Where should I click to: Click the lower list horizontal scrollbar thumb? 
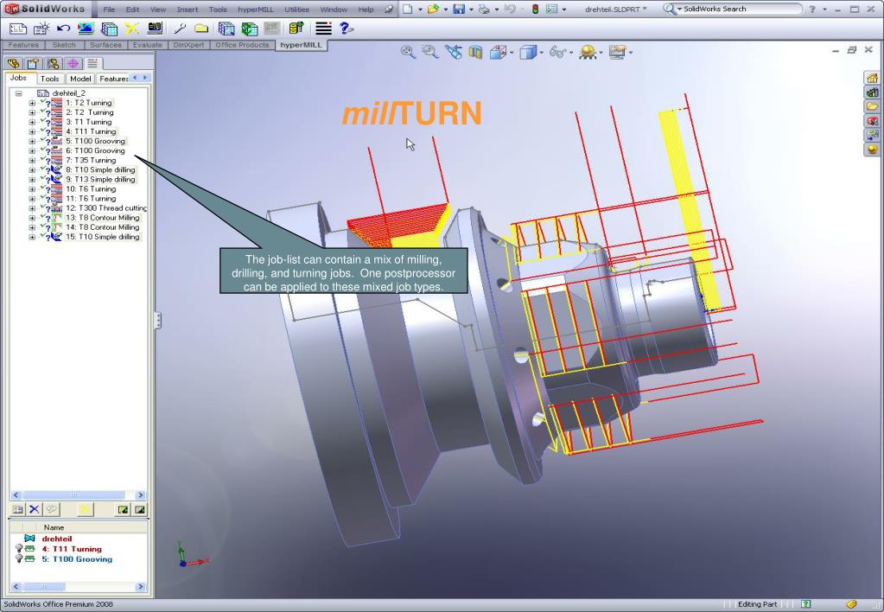coord(44,587)
